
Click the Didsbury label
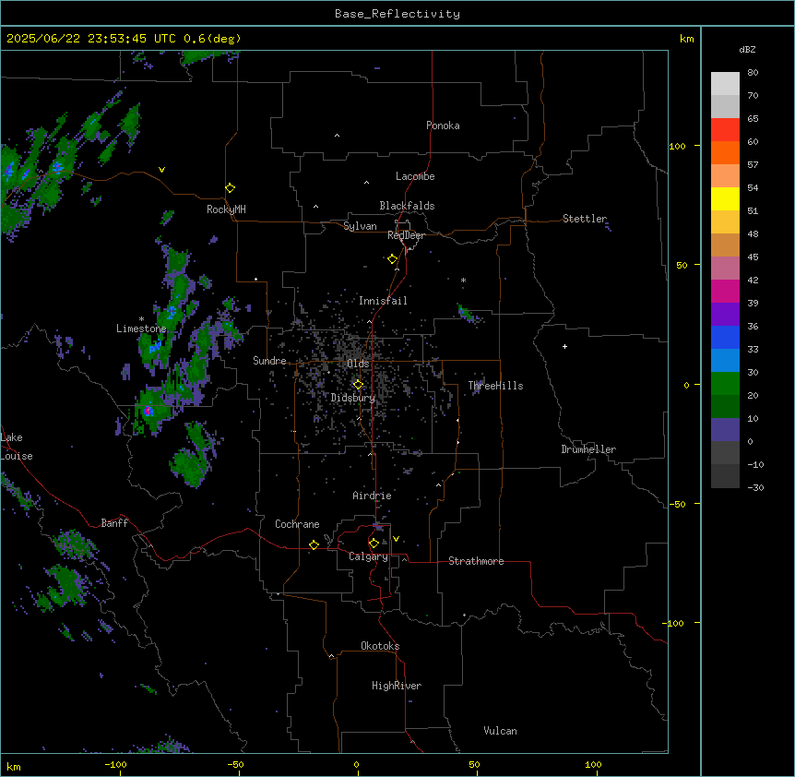(x=353, y=398)
